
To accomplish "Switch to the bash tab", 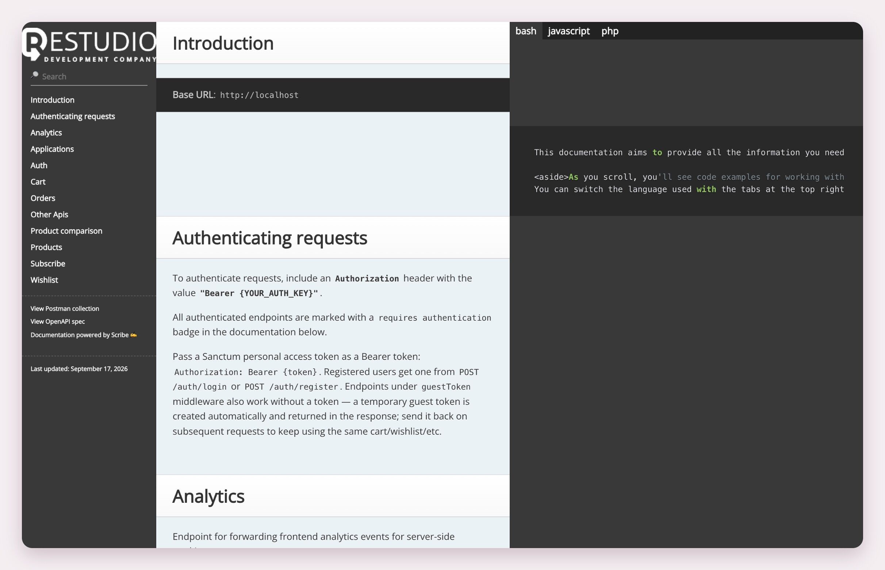I will [x=525, y=31].
